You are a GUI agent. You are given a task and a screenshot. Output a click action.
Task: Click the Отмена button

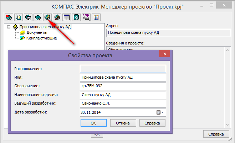pos(123,123)
